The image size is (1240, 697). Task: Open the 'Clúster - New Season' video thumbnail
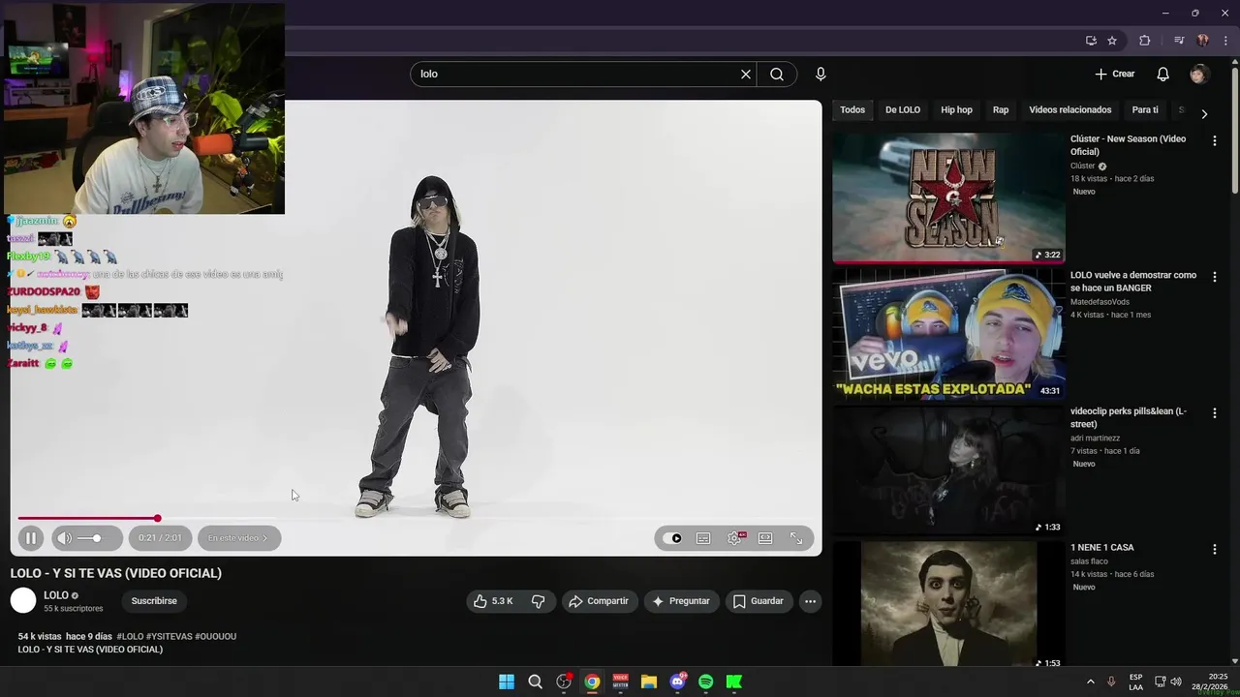pos(948,198)
